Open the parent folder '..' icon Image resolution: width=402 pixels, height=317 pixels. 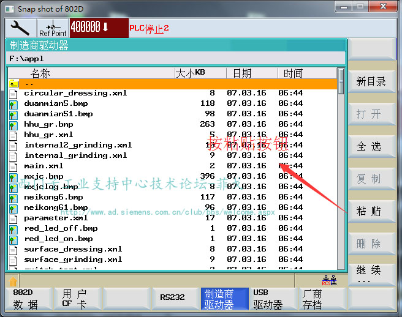[14, 84]
